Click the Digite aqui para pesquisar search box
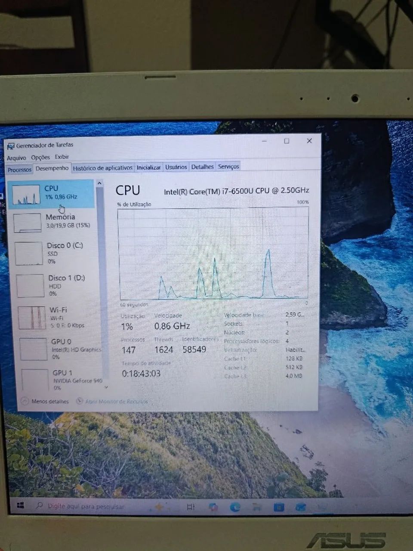This screenshot has height=551, width=413. coord(86,506)
